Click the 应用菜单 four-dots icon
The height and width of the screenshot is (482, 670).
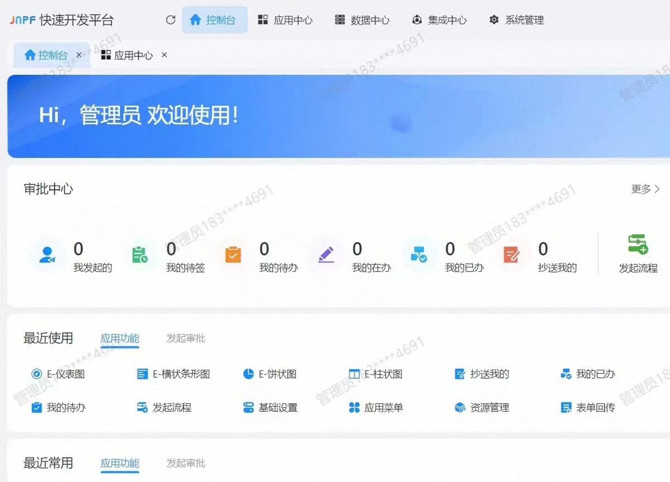(x=354, y=408)
